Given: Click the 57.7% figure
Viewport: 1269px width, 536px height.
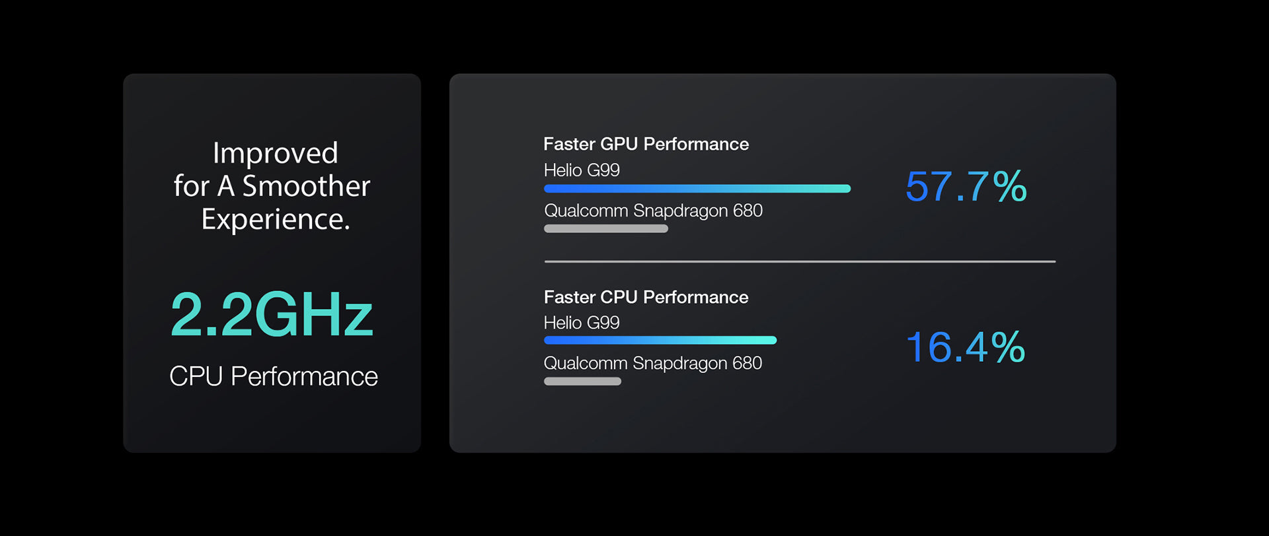Looking at the screenshot, I should click(x=966, y=186).
